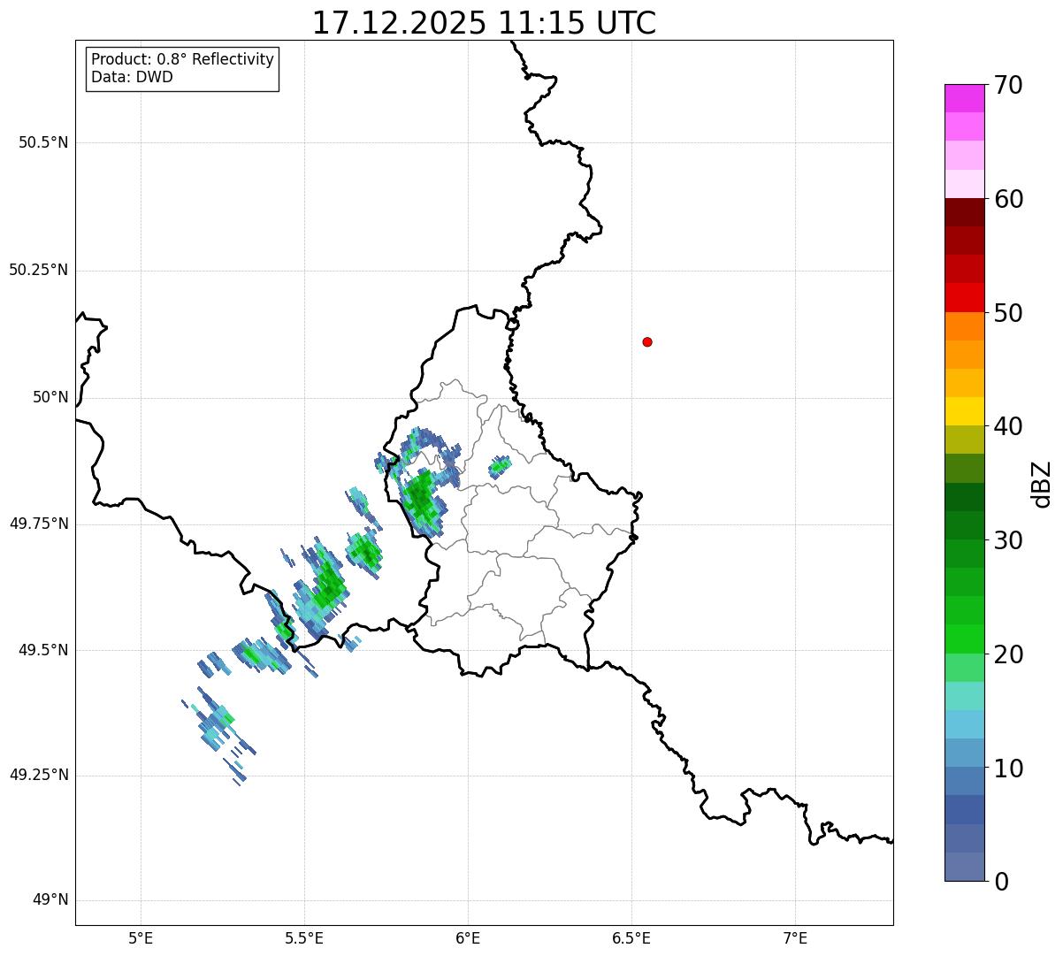1063x956 pixels.
Task: Click the 6.5°E longitude axis label
Action: [x=631, y=937]
